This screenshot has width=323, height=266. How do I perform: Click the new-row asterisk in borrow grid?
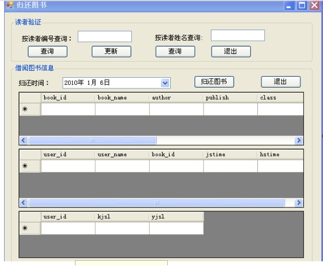click(x=25, y=166)
